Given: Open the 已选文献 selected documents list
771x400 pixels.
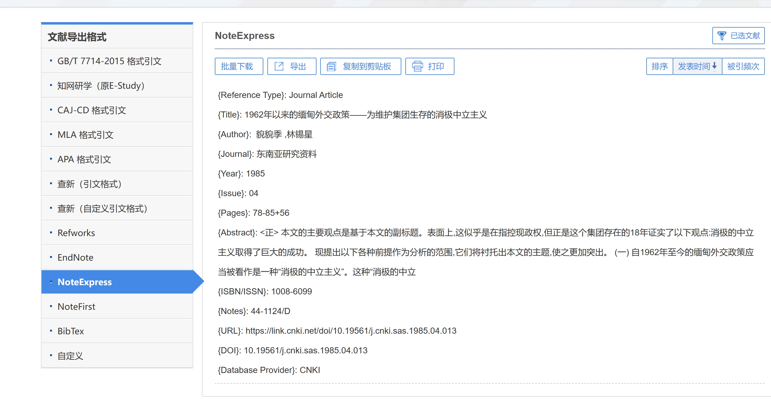Looking at the screenshot, I should coord(738,36).
